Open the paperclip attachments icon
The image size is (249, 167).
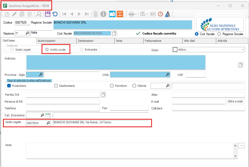coord(95,14)
